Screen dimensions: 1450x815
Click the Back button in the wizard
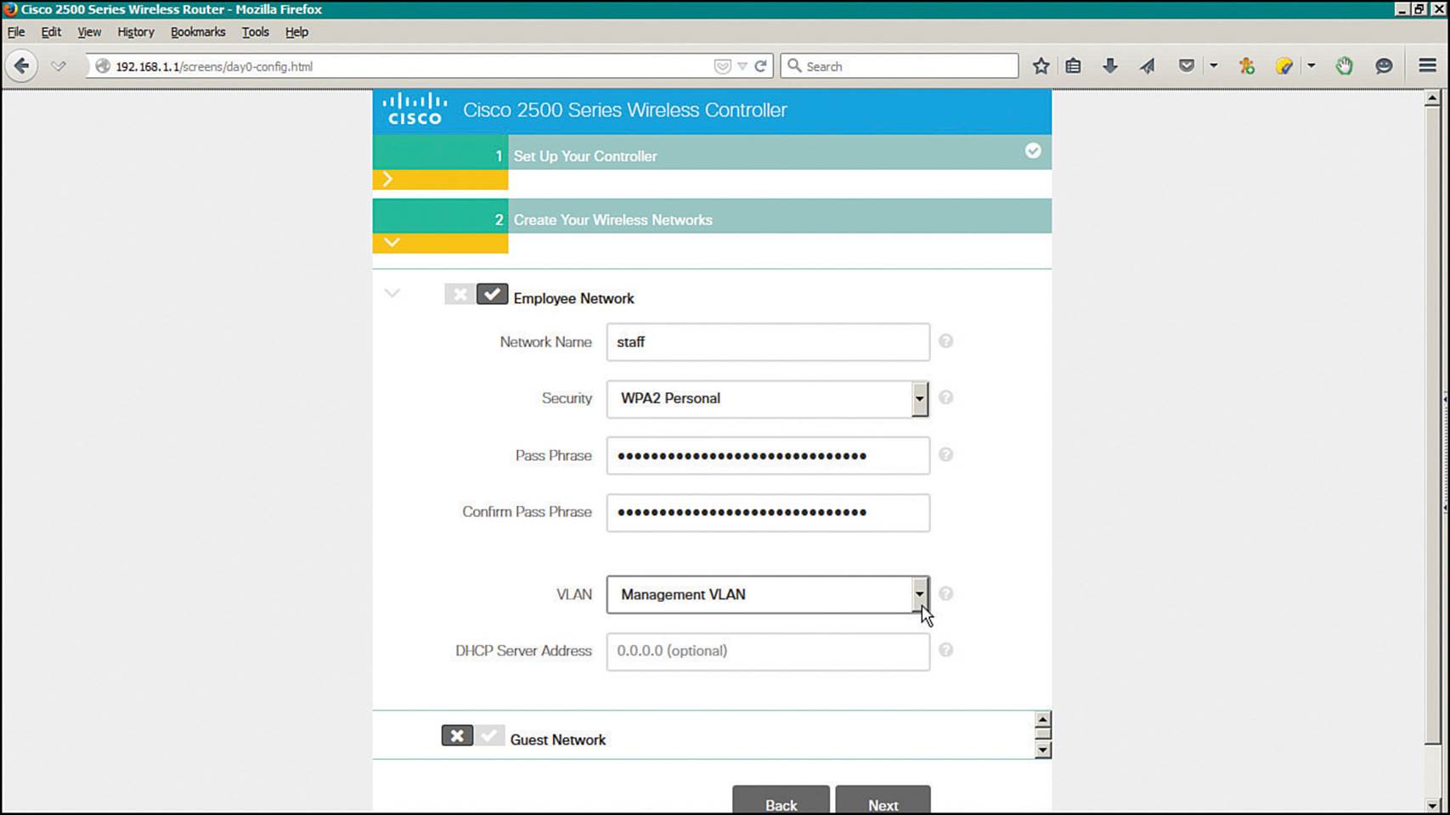point(781,800)
